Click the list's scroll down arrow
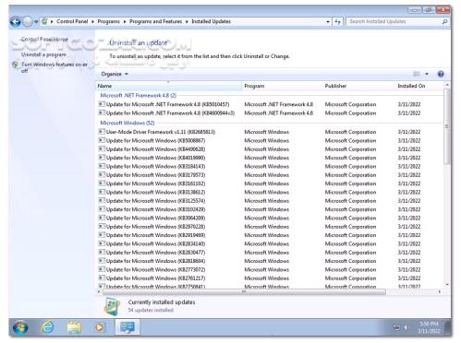 click(x=447, y=285)
